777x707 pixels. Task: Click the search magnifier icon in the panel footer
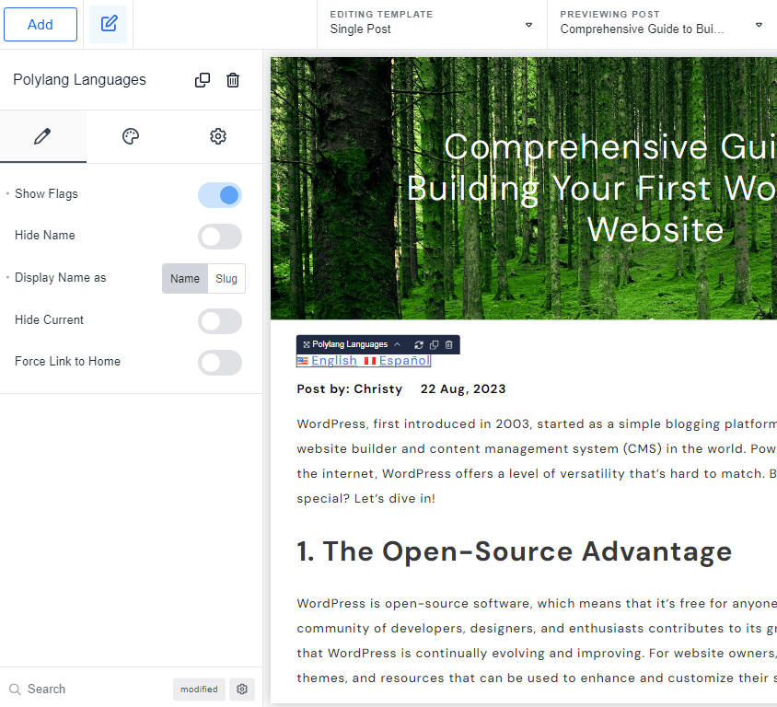point(16,690)
